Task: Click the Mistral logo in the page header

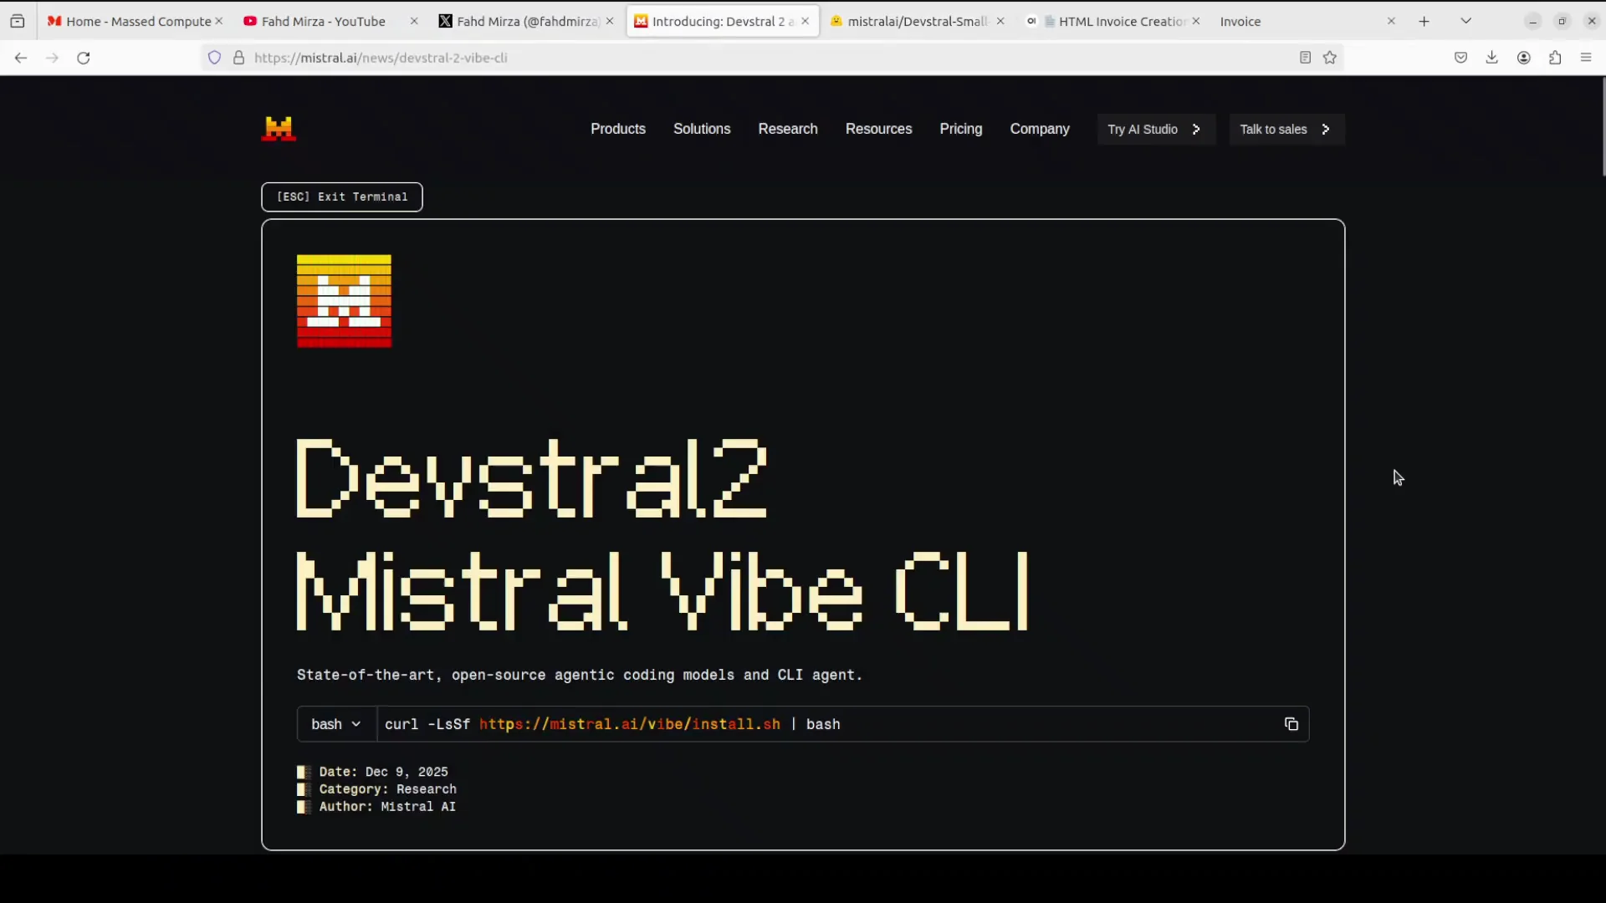Action: pos(279,128)
